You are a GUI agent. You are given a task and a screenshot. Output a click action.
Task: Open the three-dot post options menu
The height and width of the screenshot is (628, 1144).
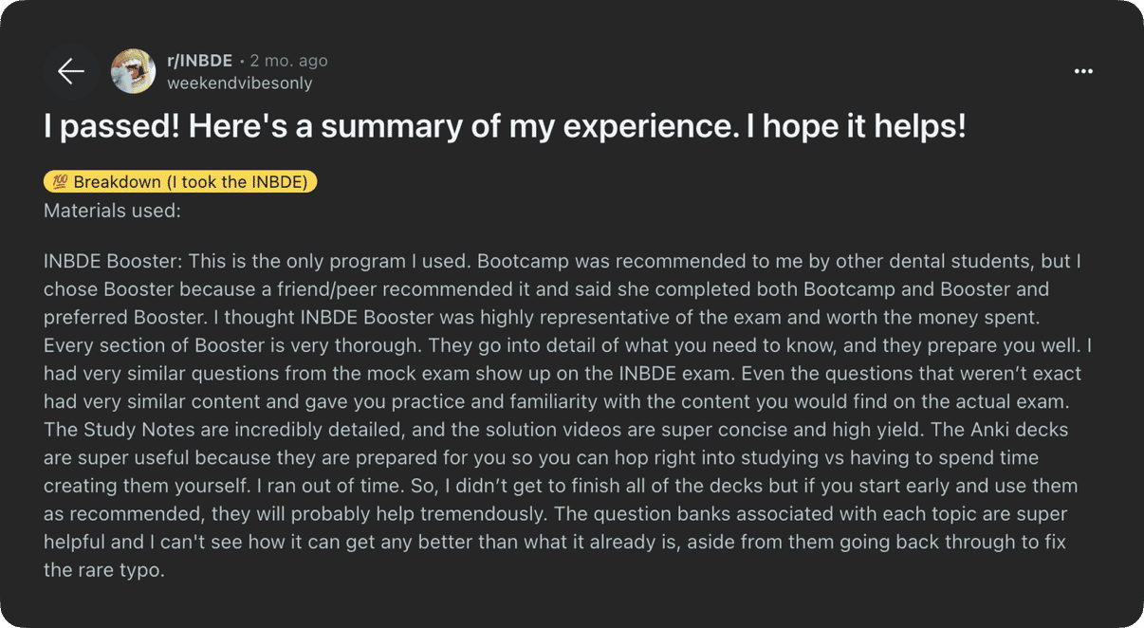(1083, 71)
